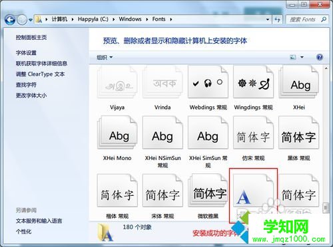Click the font list scrollbar thumb

[326, 208]
